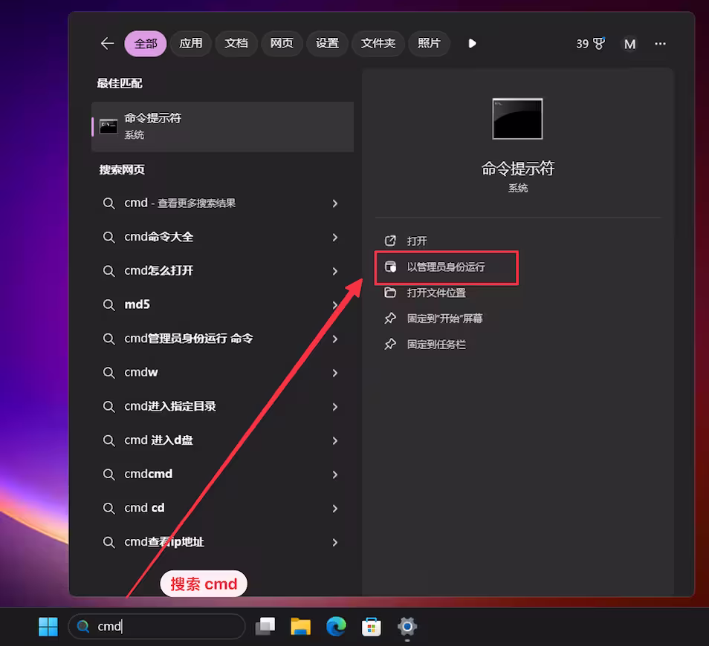Switch to the 应用 filter tab
Screen dimensions: 709x646
pos(191,43)
